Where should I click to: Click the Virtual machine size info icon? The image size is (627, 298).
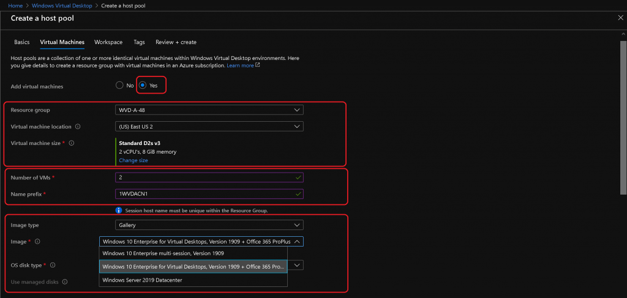pyautogui.click(x=72, y=143)
